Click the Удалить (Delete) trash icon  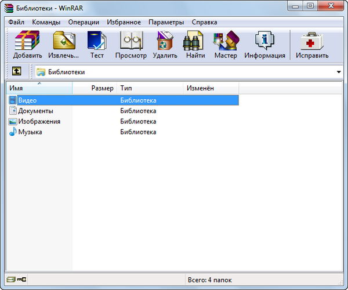(x=165, y=45)
